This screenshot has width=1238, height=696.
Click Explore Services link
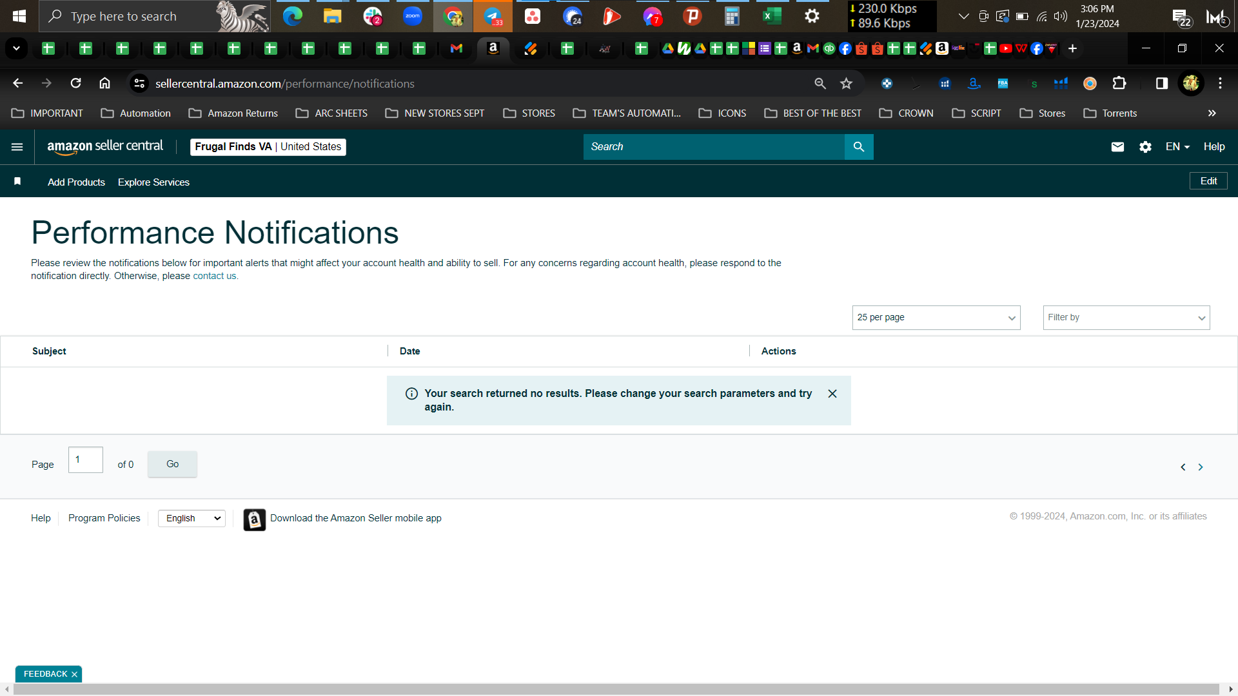click(153, 182)
